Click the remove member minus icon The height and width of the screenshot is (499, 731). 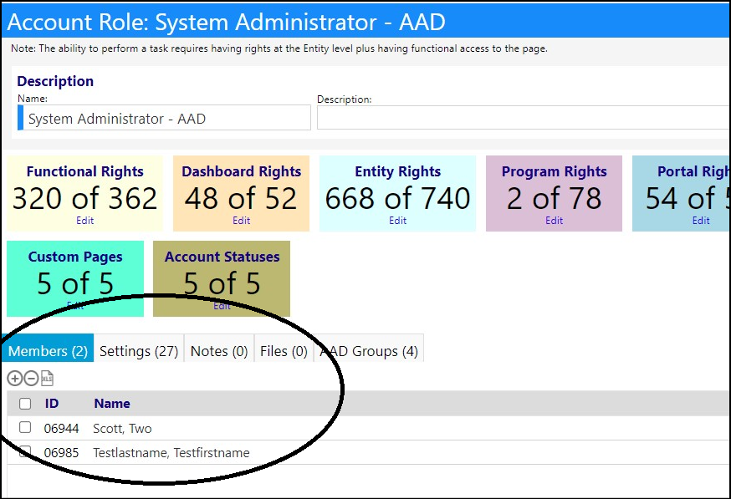pyautogui.click(x=31, y=379)
